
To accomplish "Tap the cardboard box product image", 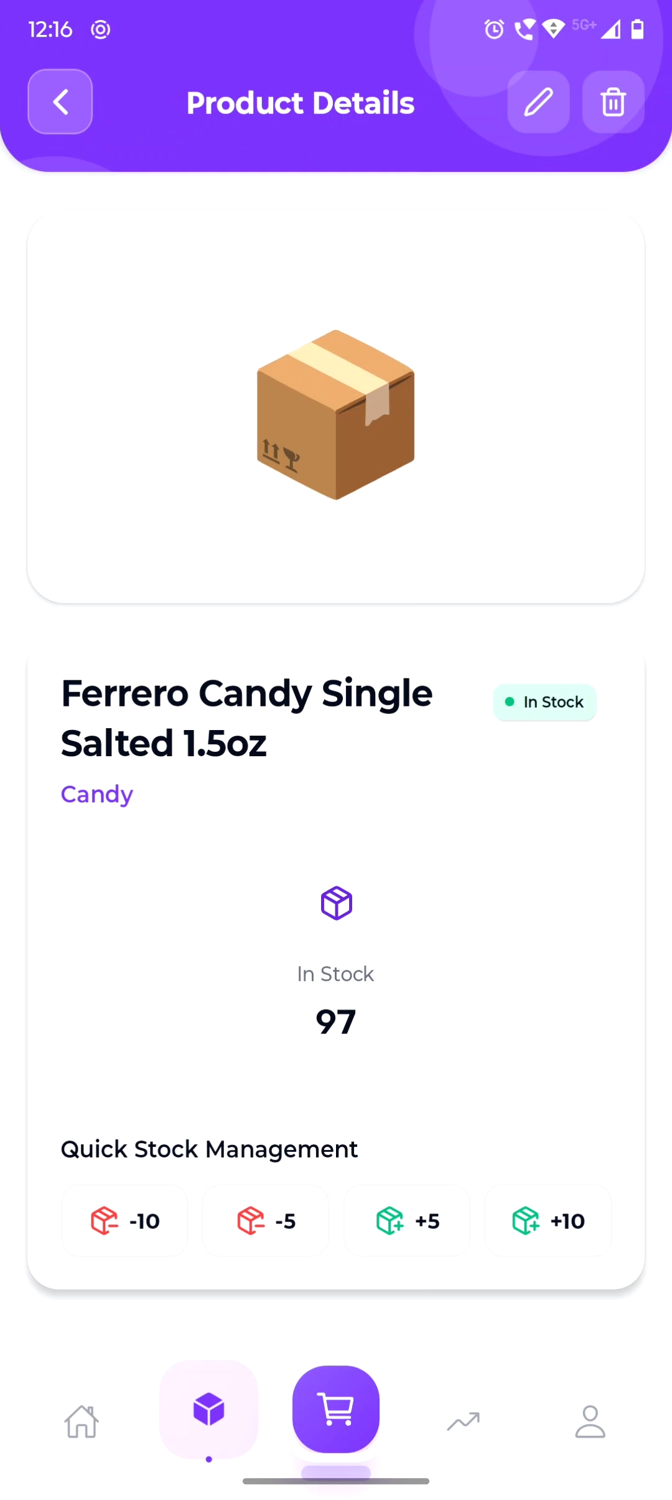I will (x=336, y=414).
